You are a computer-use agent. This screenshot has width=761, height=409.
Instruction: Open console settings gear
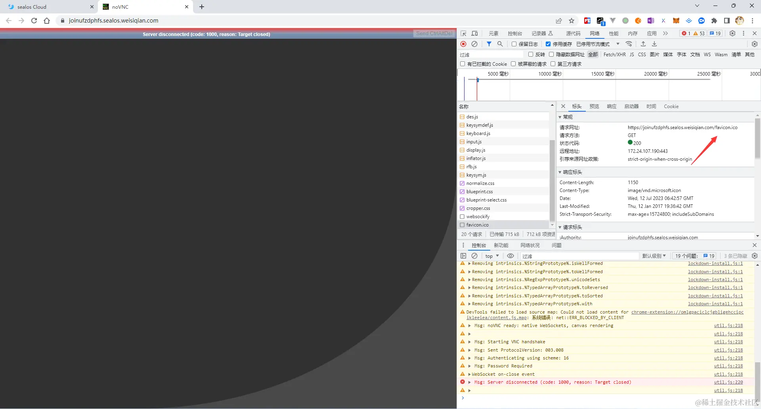click(x=755, y=256)
